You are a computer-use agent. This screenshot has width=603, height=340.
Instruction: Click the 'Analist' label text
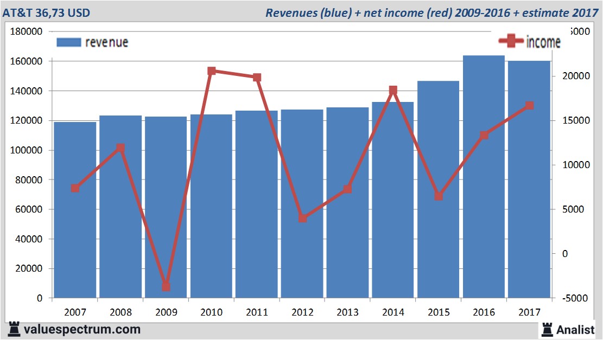tap(575, 330)
